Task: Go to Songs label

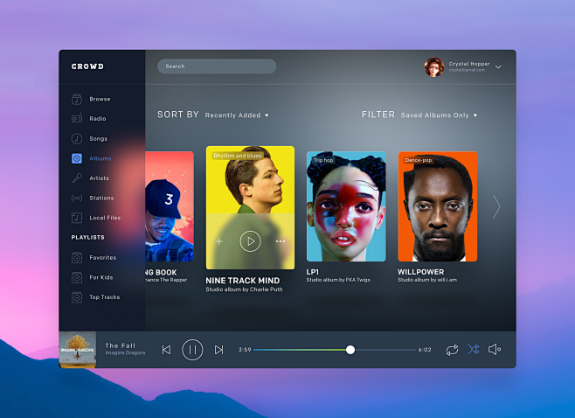Action: pyautogui.click(x=98, y=139)
